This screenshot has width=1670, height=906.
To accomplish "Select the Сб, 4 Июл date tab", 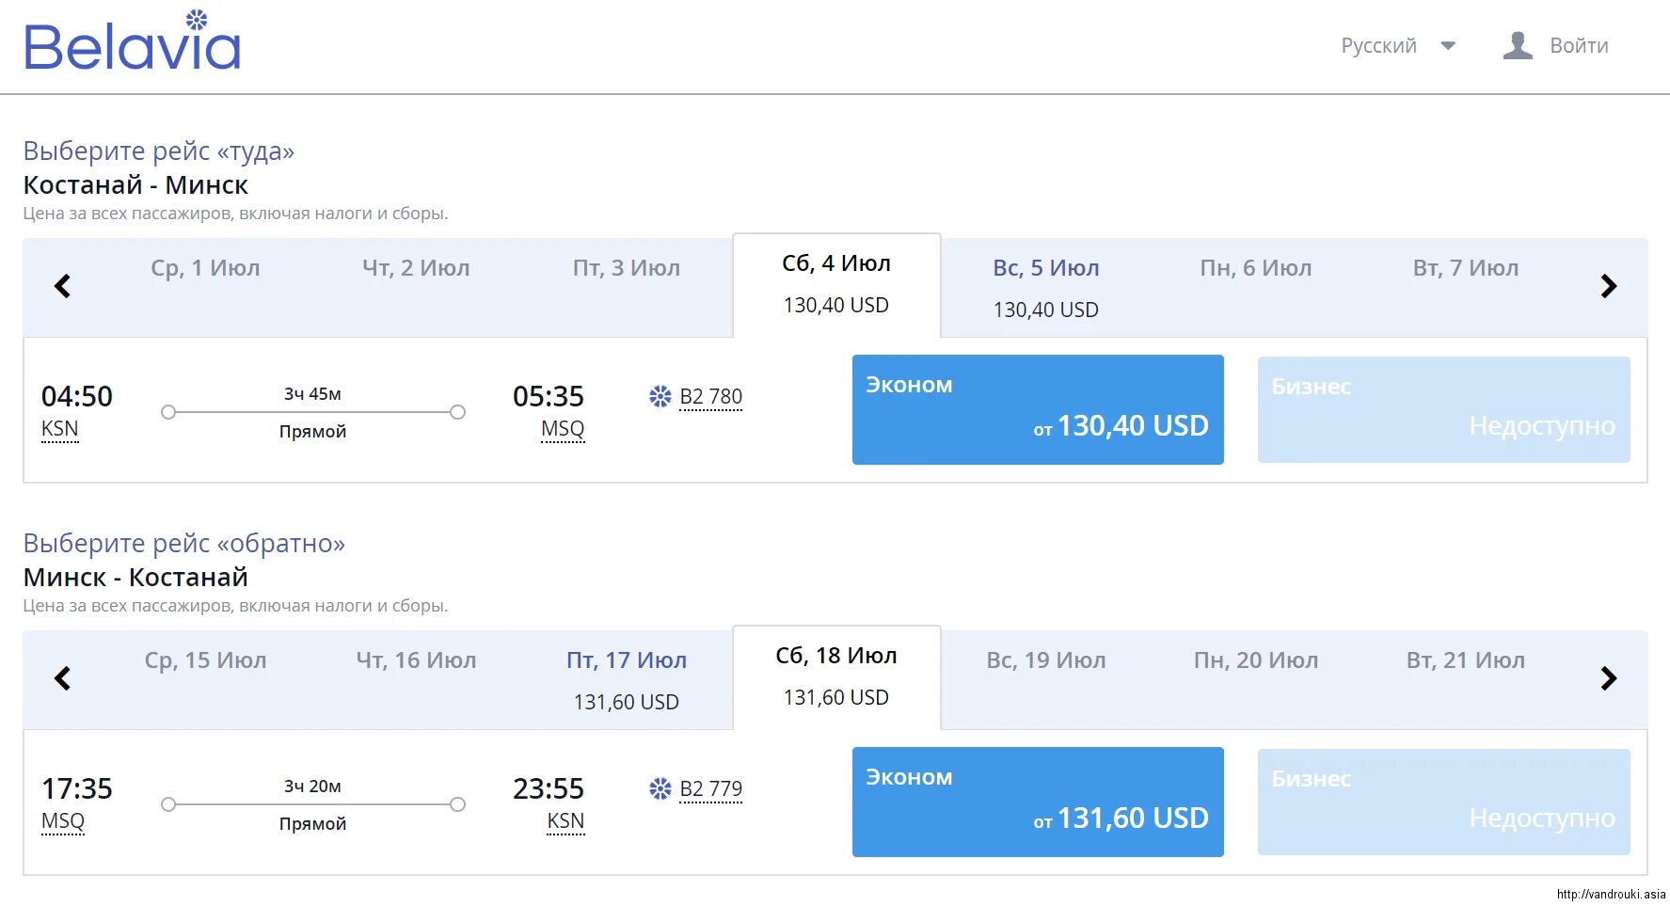I will (x=835, y=282).
